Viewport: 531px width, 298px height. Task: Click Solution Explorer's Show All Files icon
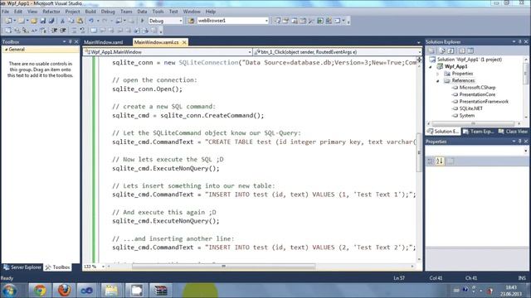442,51
